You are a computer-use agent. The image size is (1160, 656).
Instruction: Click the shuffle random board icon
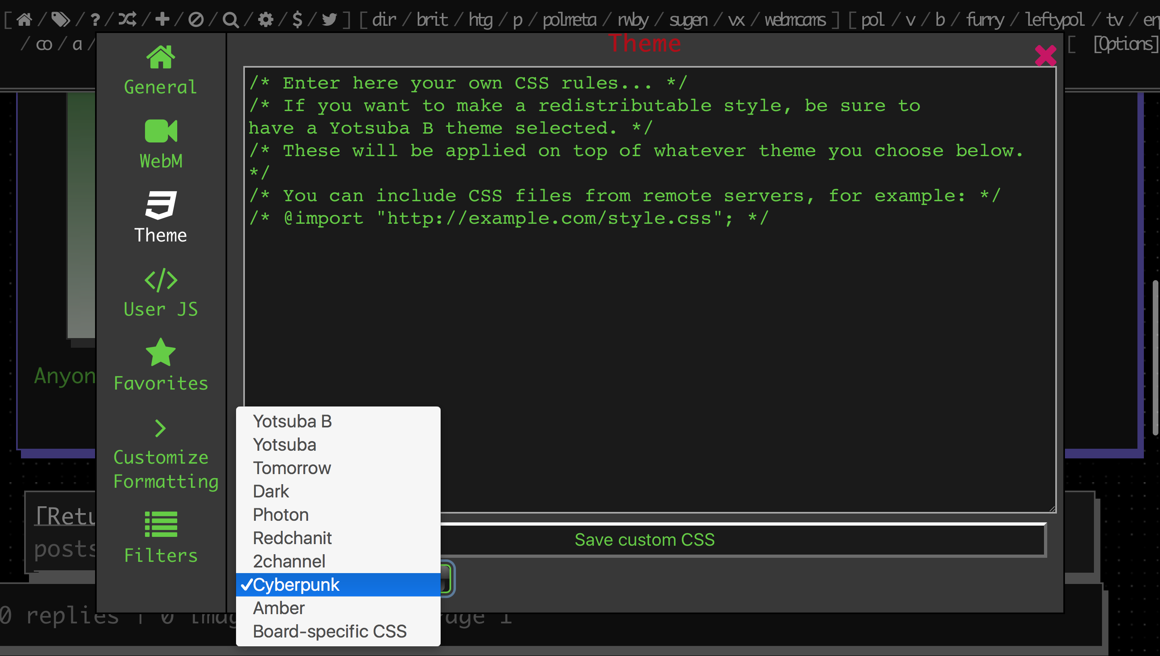[128, 19]
